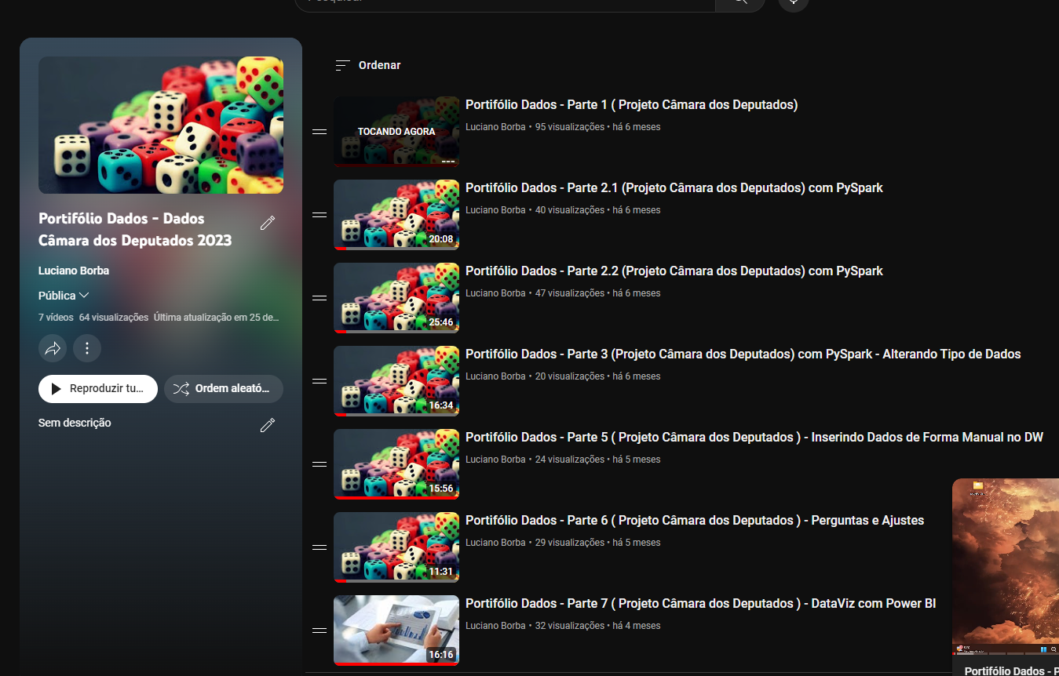Click the 16:16 thumbnail of Parte 7
Viewport: 1059px width, 676px height.
click(x=396, y=631)
